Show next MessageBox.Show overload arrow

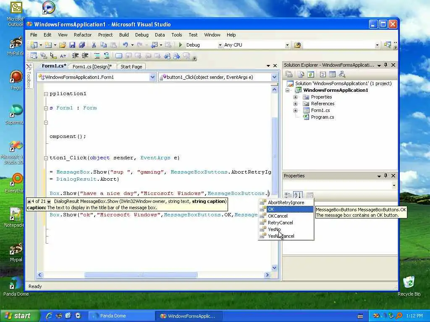[x=49, y=202]
